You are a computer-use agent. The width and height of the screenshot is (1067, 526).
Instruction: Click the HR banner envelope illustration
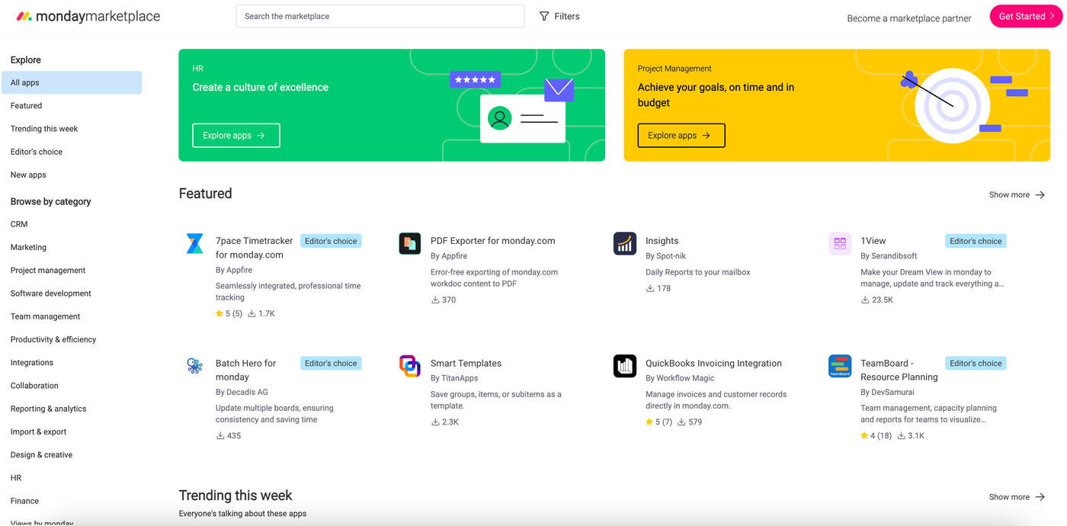pos(559,90)
